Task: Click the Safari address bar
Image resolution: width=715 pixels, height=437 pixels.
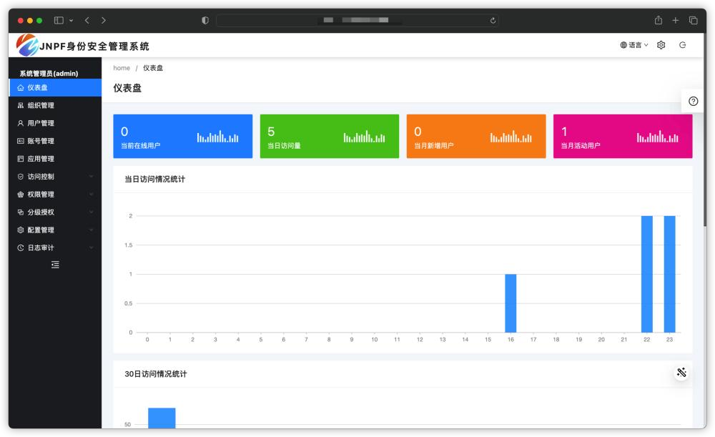Action: [357, 20]
